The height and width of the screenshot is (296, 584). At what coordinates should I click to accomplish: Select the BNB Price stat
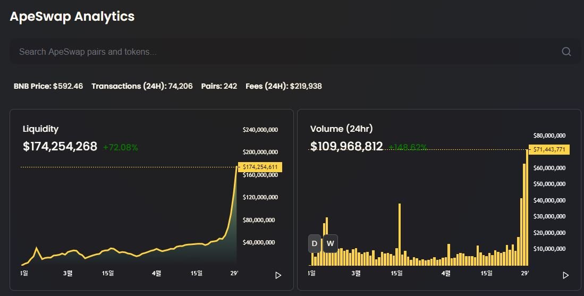[48, 86]
